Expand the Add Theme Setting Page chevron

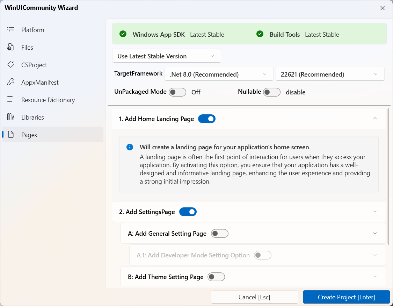tap(375, 277)
